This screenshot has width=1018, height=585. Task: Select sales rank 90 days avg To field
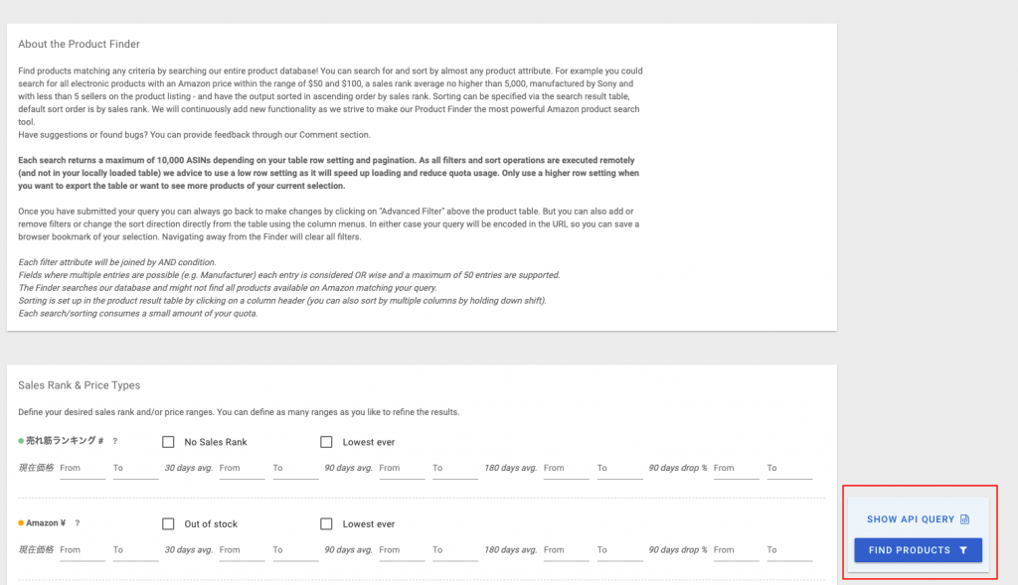coord(455,468)
